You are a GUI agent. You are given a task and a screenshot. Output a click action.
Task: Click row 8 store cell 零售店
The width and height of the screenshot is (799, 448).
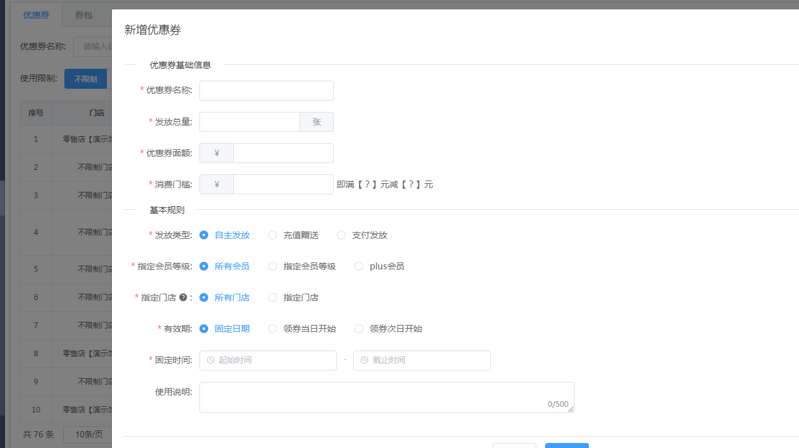coord(83,353)
